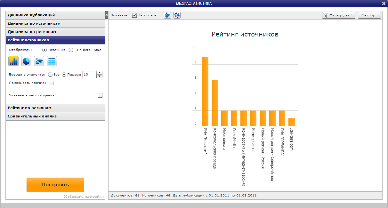Click the РИА "Новости" bar in the chart
This screenshot has width=388, height=208.
[x=205, y=91]
